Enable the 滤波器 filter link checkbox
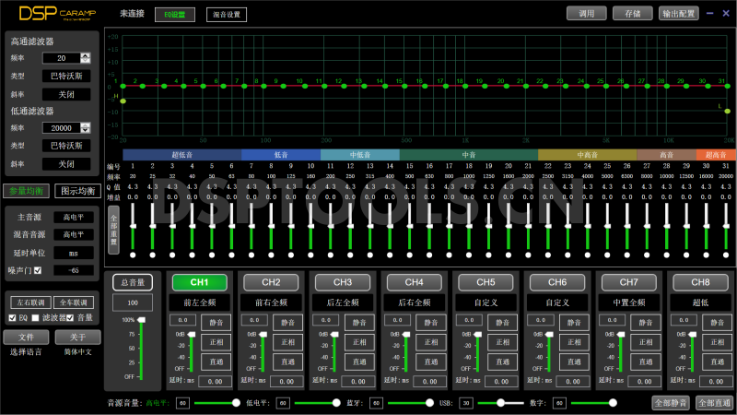The image size is (737, 415). click(34, 317)
